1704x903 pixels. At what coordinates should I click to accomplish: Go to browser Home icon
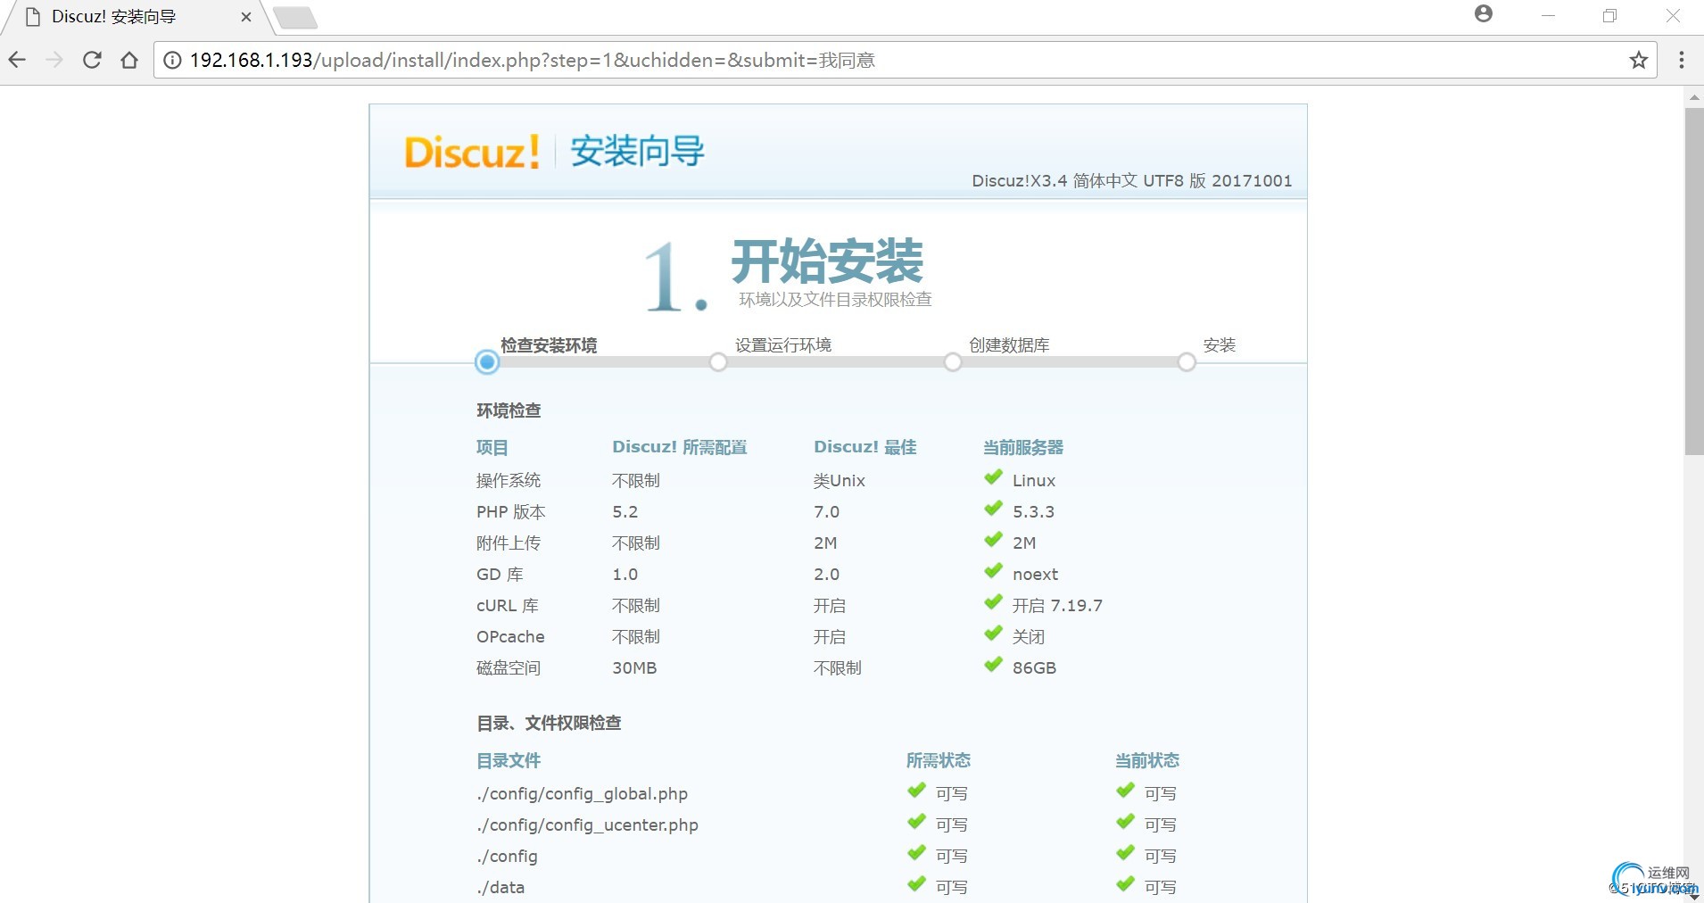coord(129,60)
